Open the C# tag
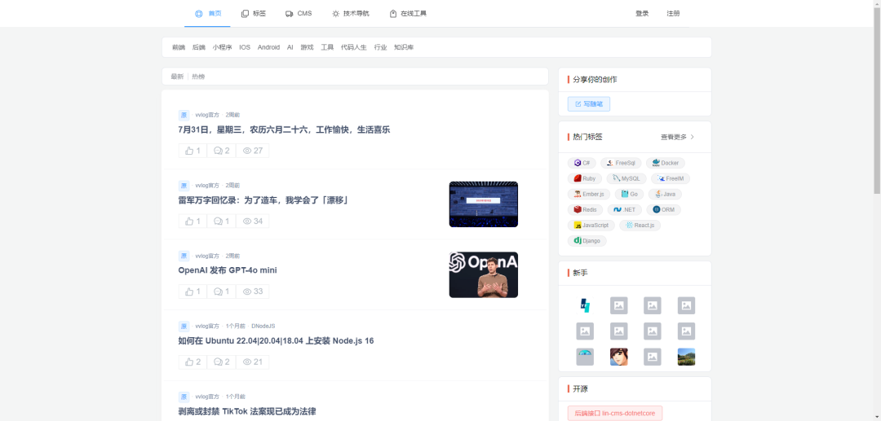This screenshot has width=881, height=421. point(582,163)
